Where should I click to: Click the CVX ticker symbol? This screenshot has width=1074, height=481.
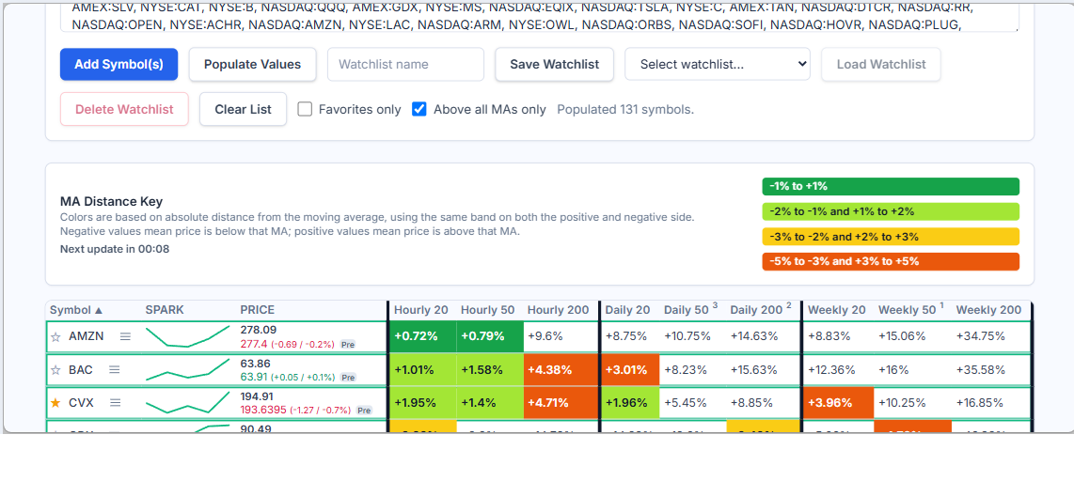(82, 403)
